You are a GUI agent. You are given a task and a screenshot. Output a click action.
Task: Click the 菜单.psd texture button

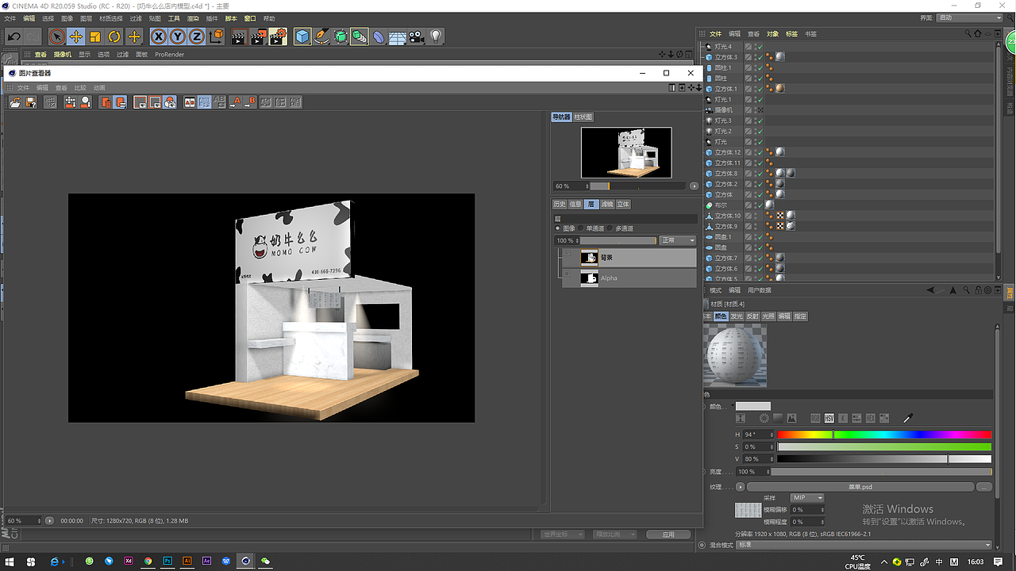(860, 487)
